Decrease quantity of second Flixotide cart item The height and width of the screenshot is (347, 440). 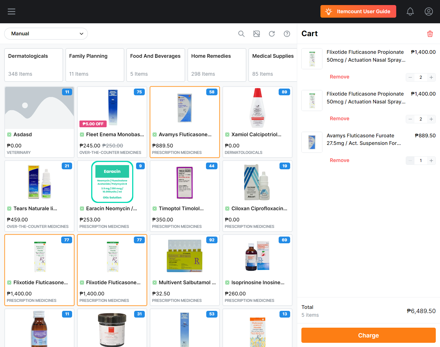410,119
